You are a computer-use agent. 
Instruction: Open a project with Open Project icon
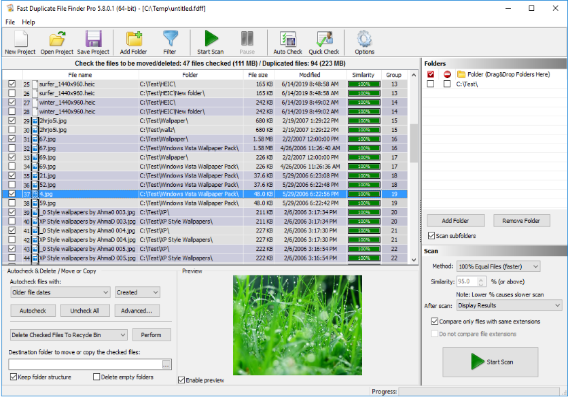(57, 39)
